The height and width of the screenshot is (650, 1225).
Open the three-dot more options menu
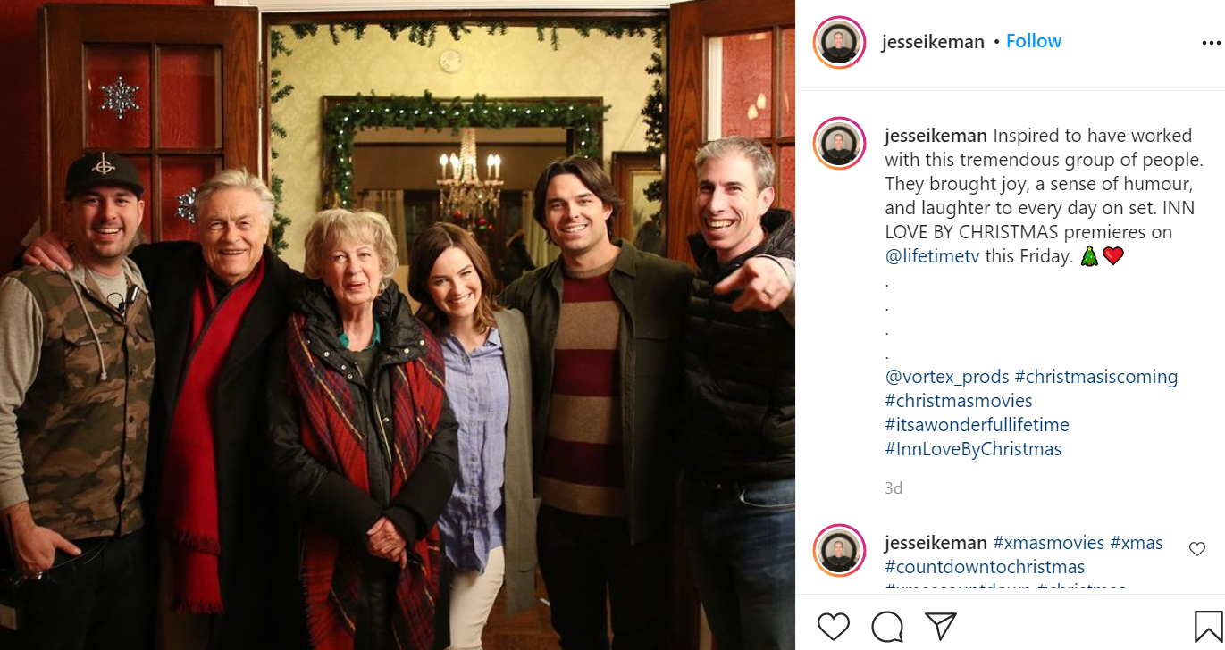tap(1210, 42)
